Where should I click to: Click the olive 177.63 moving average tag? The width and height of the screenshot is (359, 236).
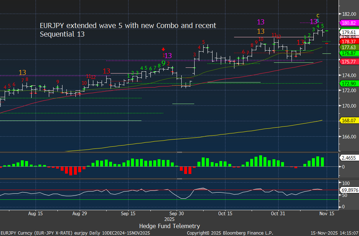point(348,47)
